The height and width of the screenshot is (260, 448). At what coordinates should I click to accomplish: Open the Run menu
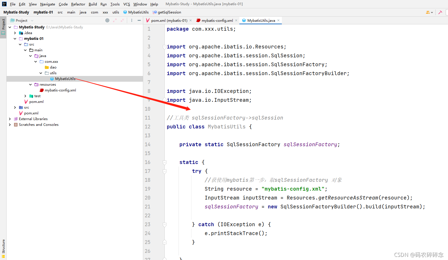[x=104, y=4]
